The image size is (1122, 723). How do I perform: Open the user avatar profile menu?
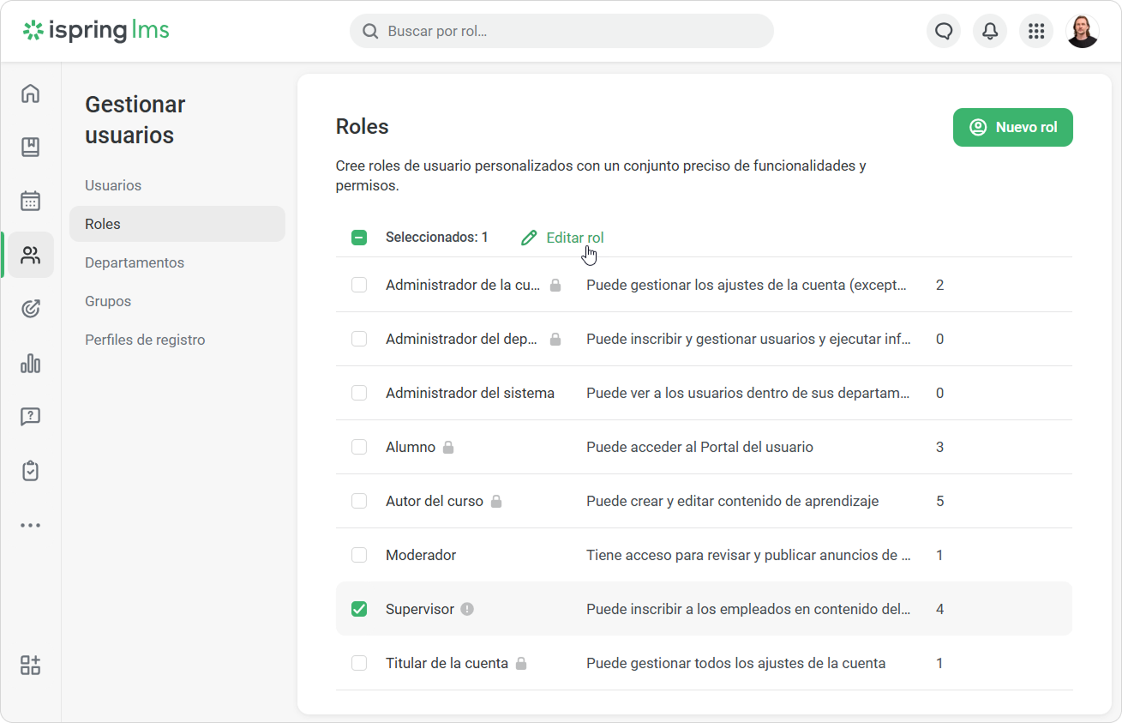(x=1083, y=31)
